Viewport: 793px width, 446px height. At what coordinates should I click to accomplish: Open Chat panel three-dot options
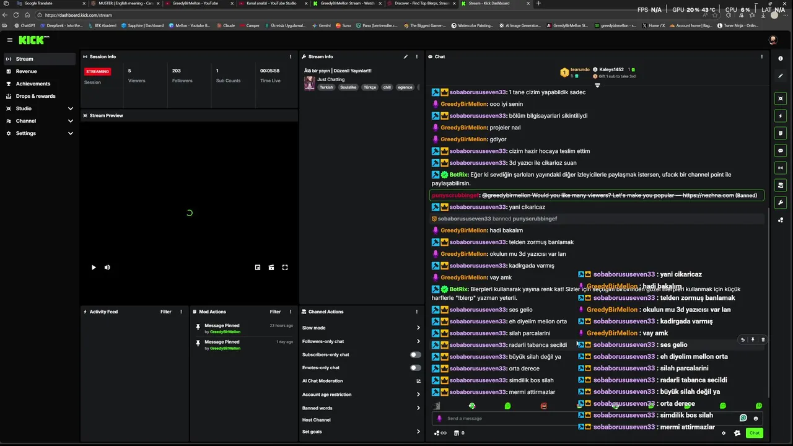coord(762,56)
